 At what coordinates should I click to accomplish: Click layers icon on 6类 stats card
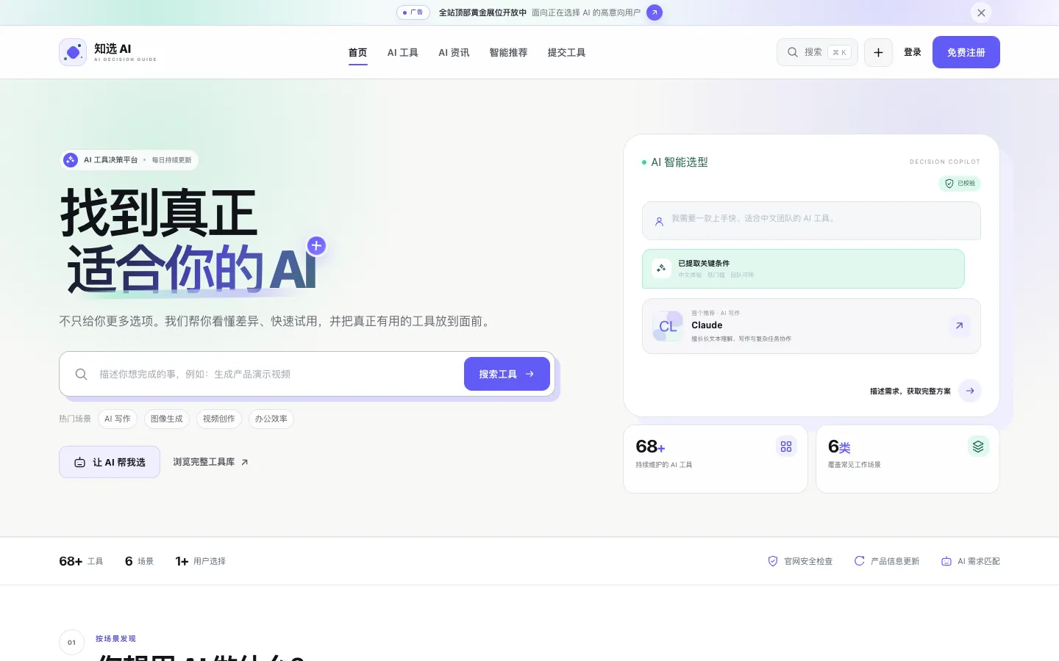pyautogui.click(x=978, y=446)
